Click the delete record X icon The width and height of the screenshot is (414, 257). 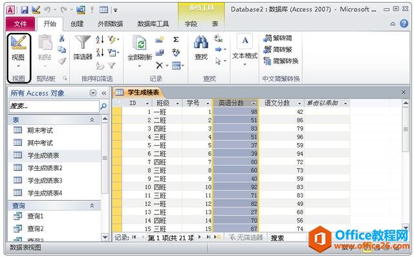click(159, 65)
